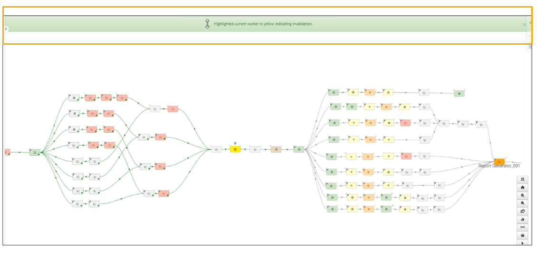Image resolution: width=537 pixels, height=255 pixels.
Task: Click the vertical scrollbar at top right
Action: click(530, 47)
